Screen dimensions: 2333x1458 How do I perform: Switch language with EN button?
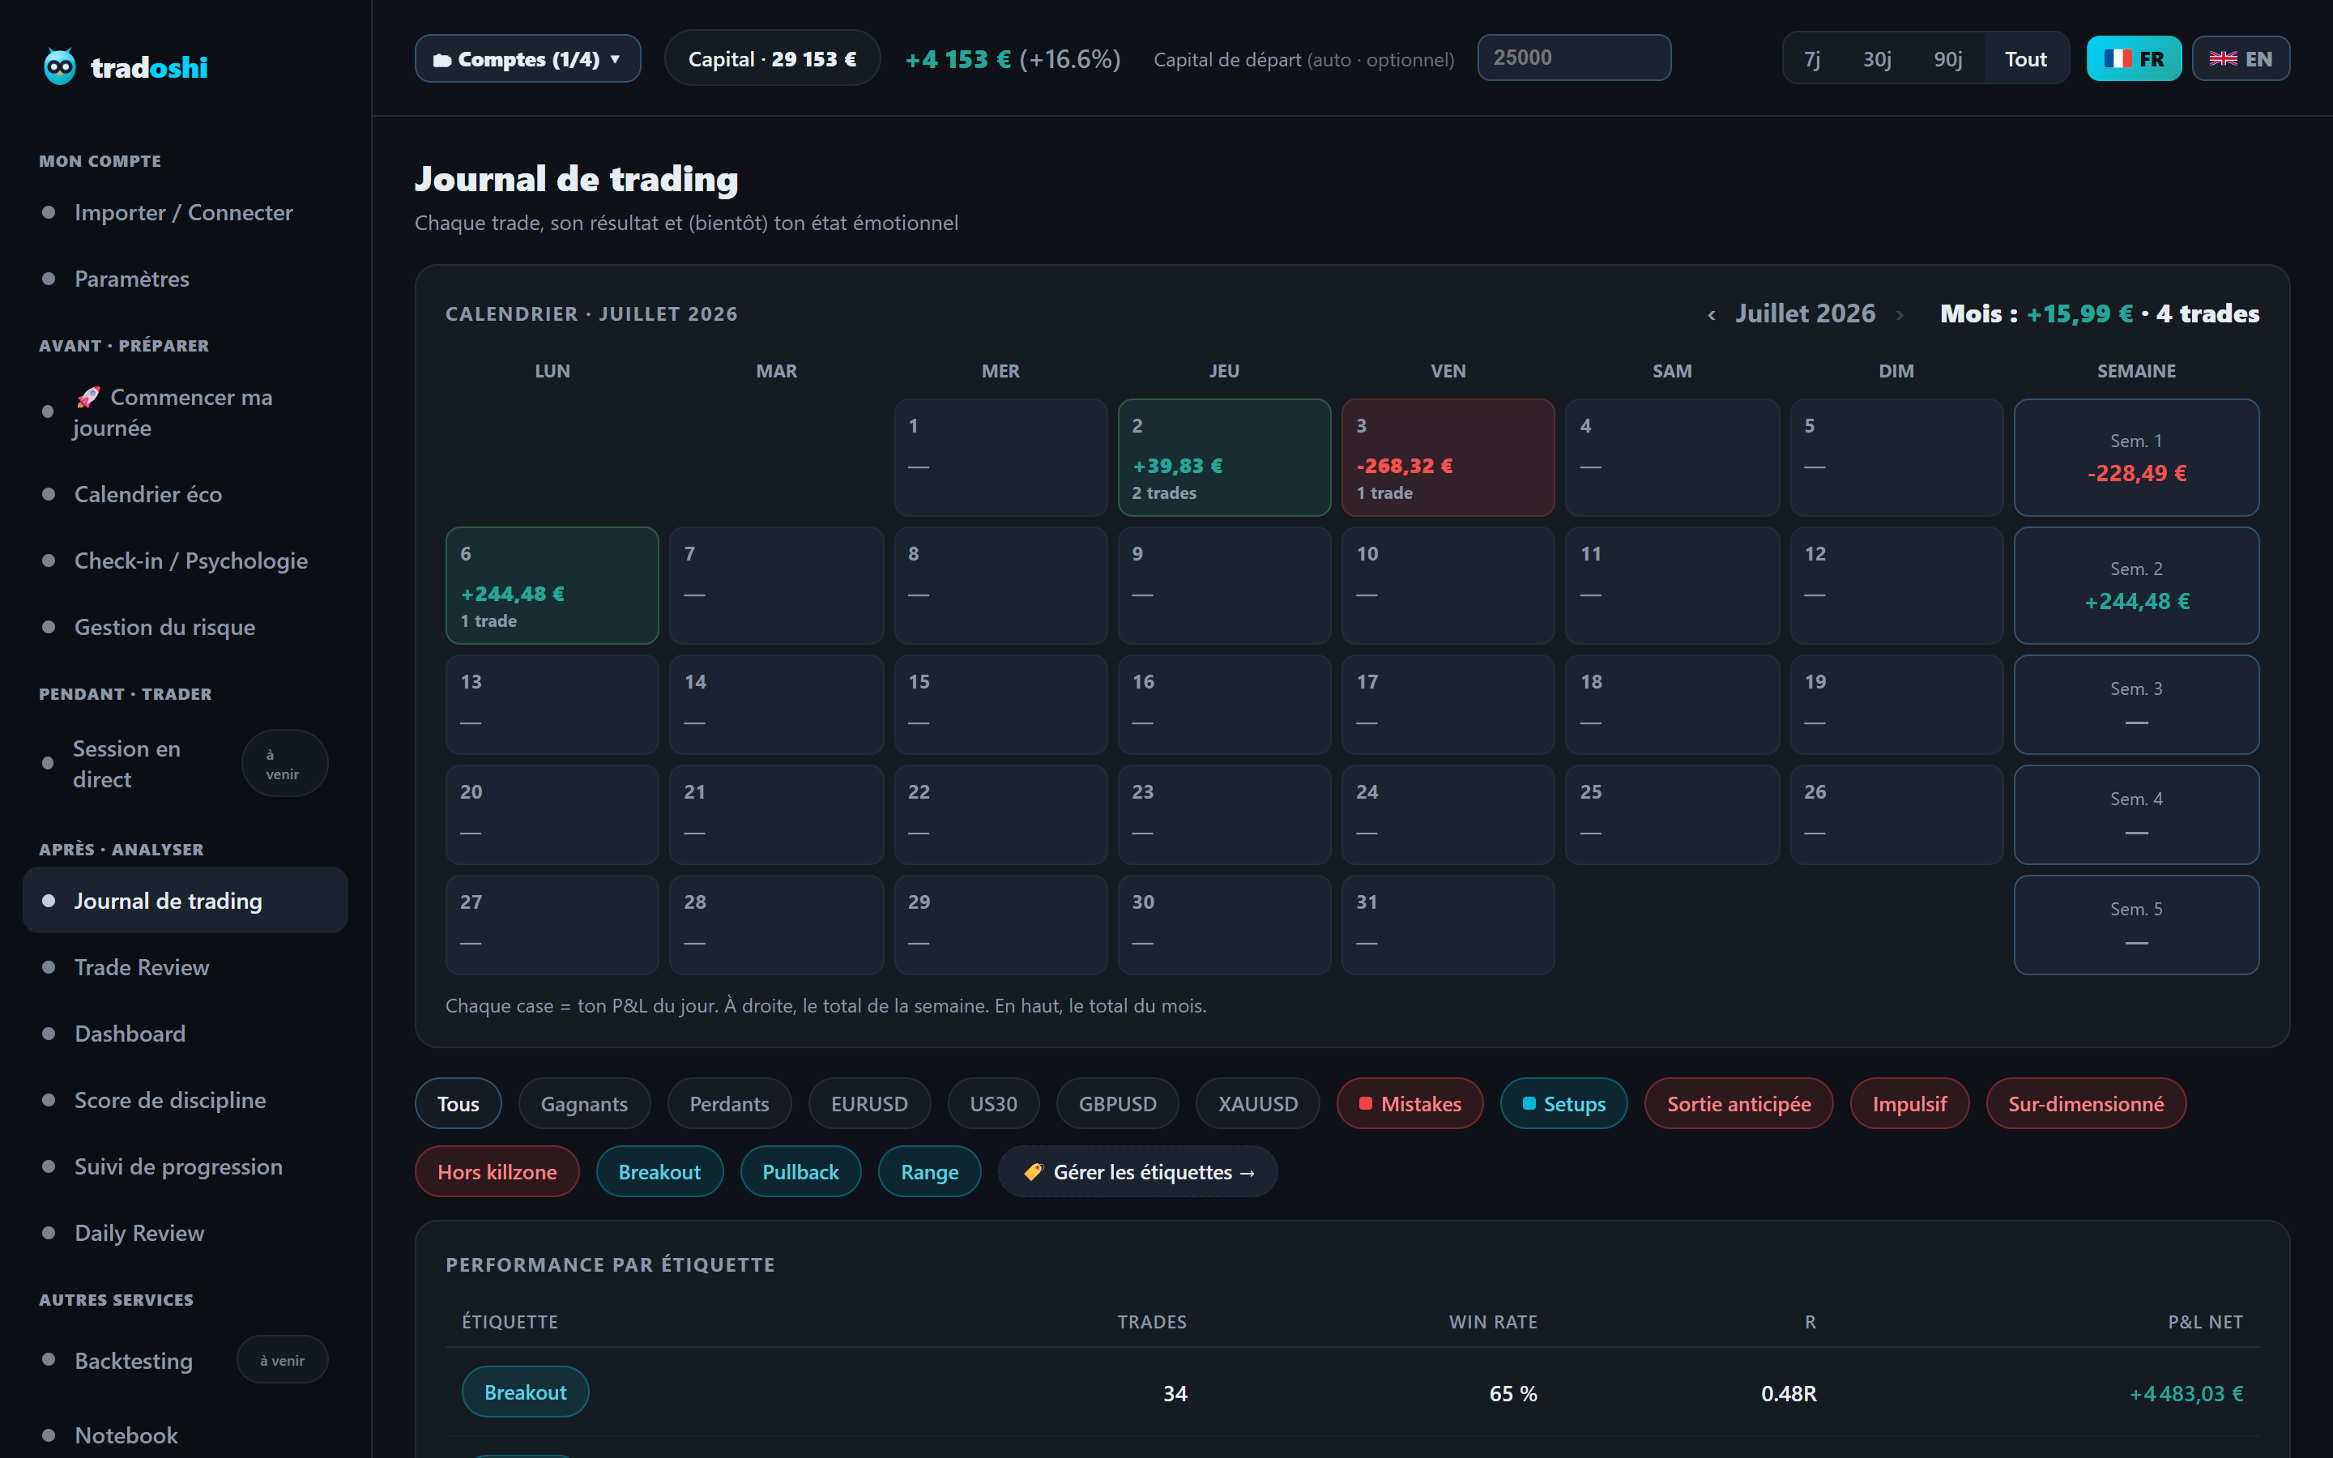2241,59
